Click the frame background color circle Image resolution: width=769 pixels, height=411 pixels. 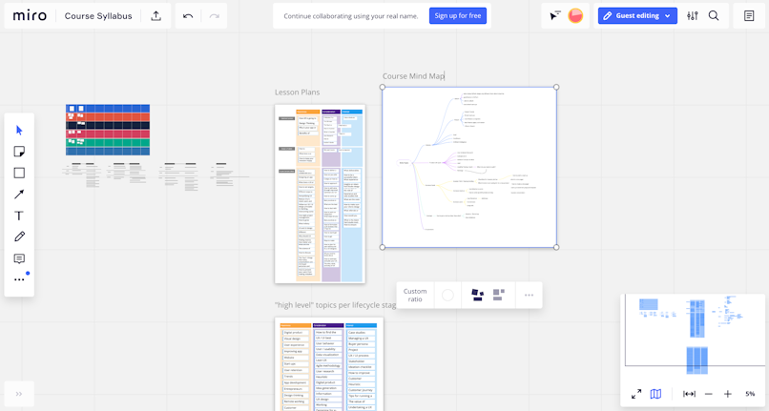coord(447,296)
